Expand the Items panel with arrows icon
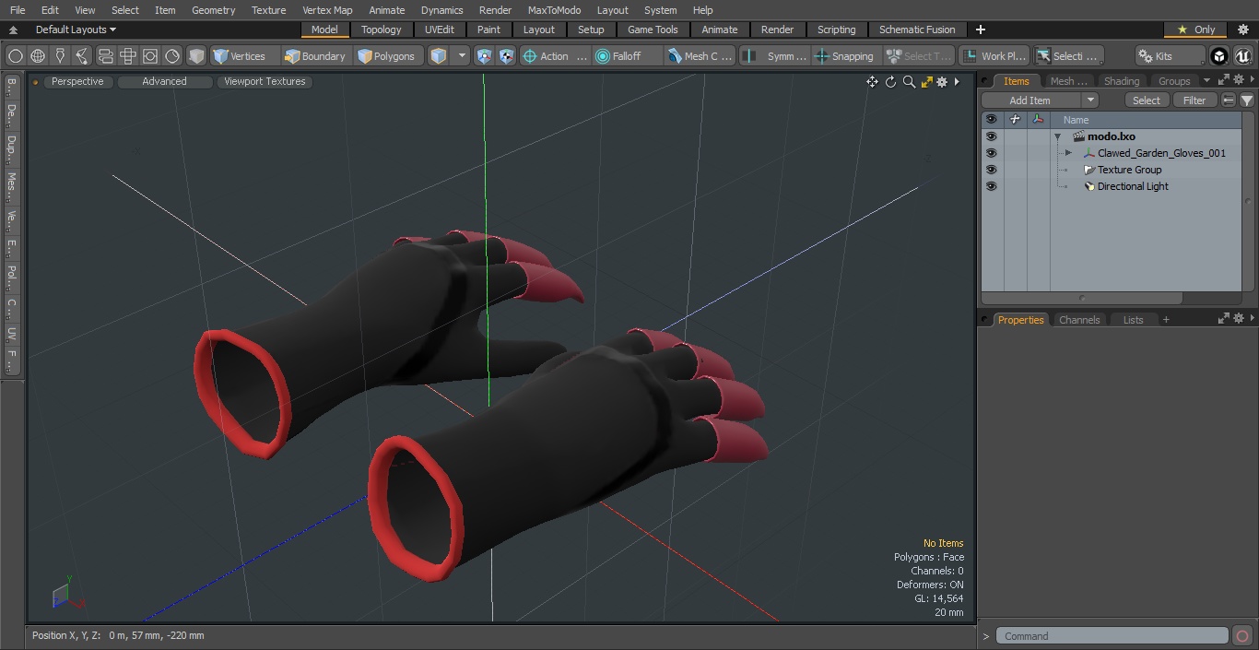Image resolution: width=1259 pixels, height=650 pixels. pyautogui.click(x=1224, y=80)
